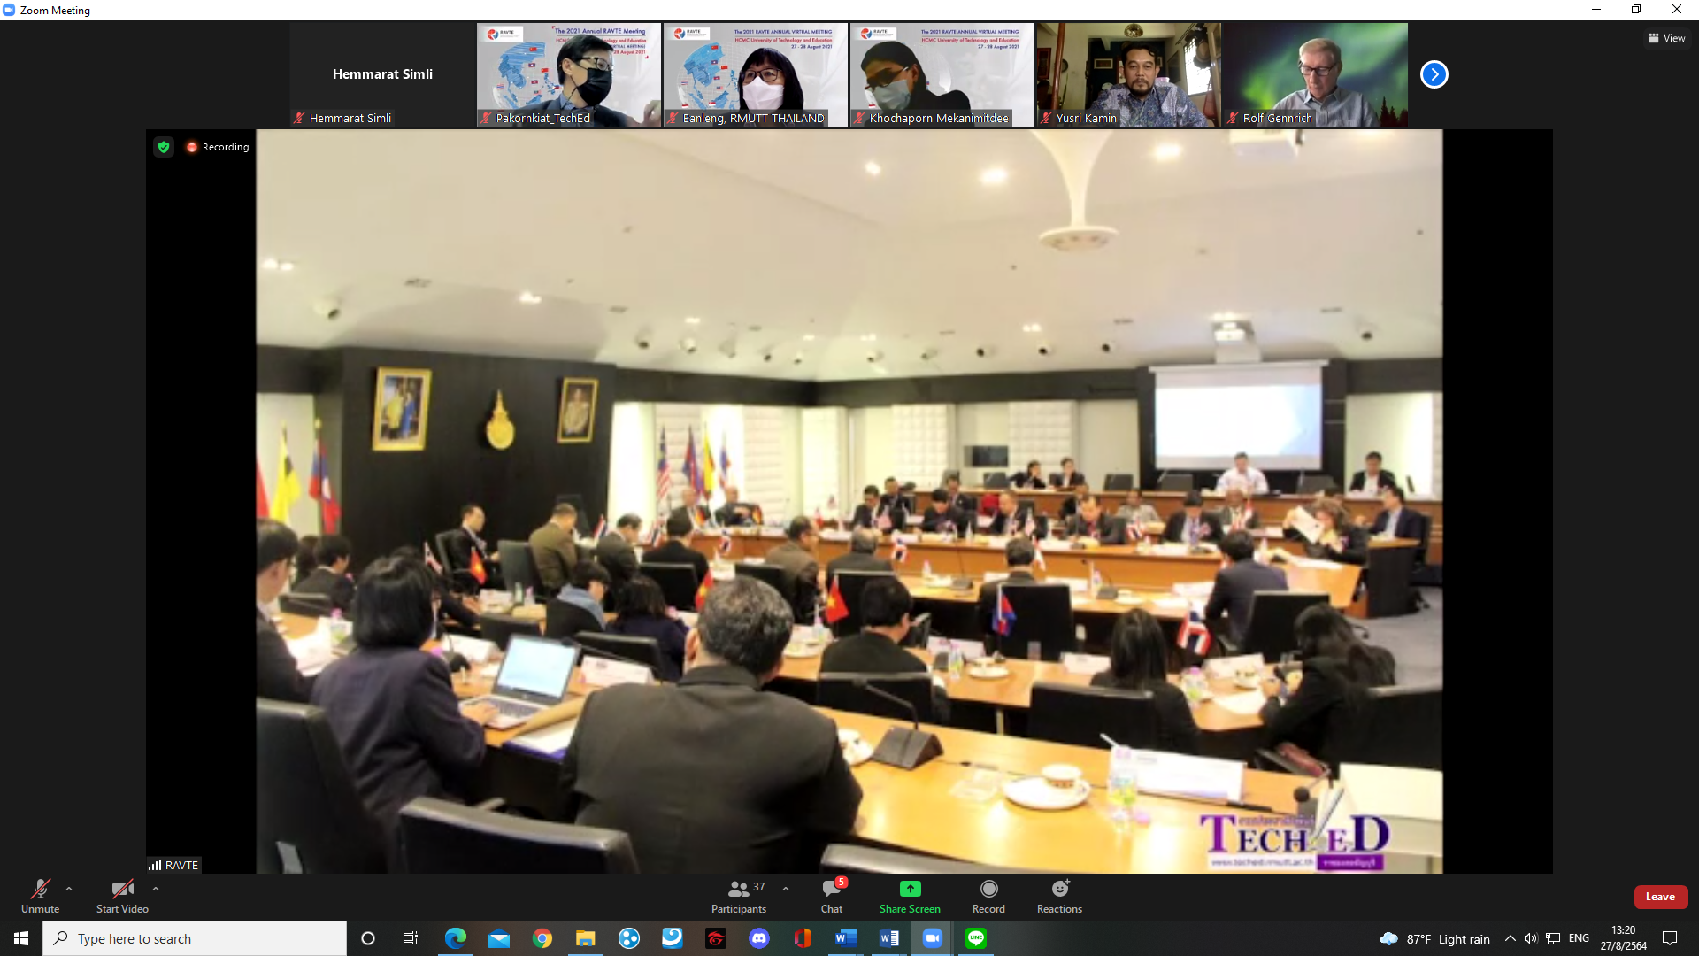Select Banleng, RMUTT THAILAND video thumbnail

(x=756, y=74)
